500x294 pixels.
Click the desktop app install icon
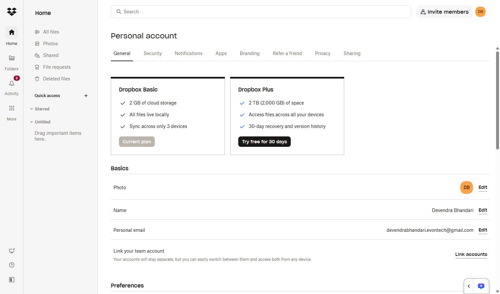[x=12, y=251]
